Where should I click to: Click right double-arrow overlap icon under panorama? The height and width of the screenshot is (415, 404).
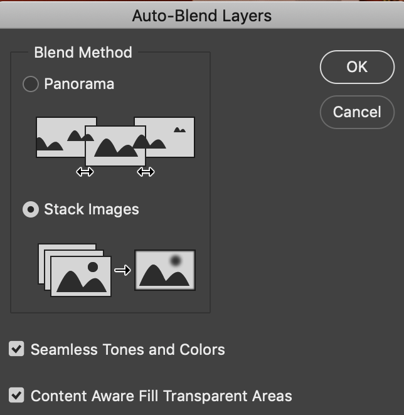[x=146, y=172]
